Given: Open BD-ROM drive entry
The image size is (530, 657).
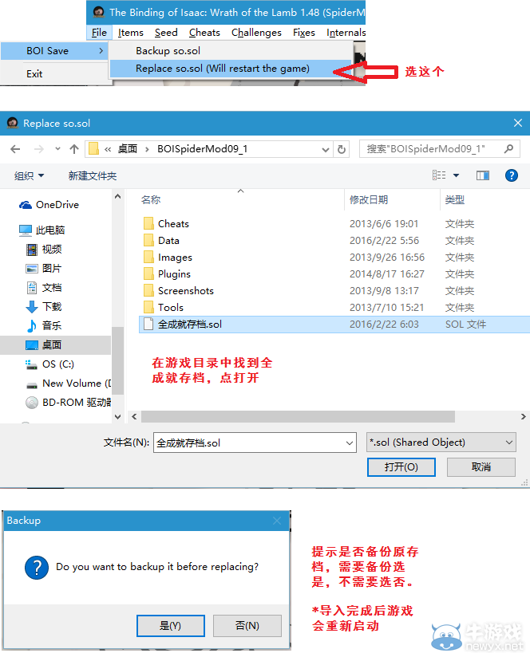Looking at the screenshot, I should (68, 403).
